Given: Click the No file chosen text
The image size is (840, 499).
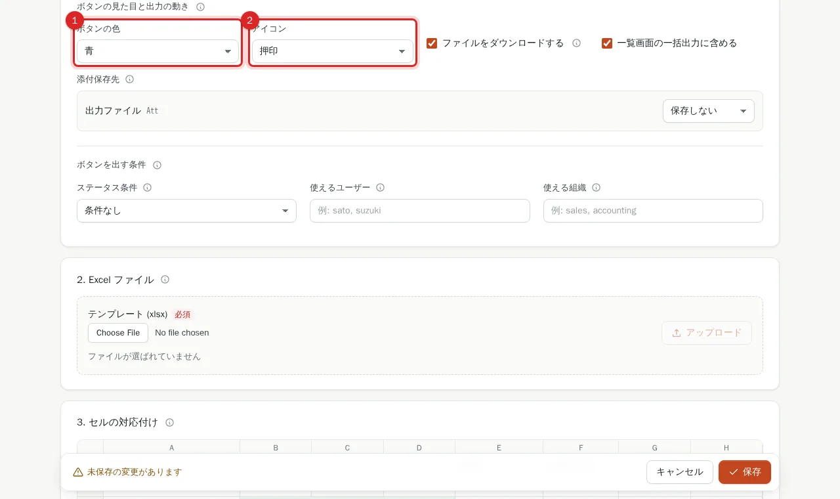Looking at the screenshot, I should coord(182,333).
